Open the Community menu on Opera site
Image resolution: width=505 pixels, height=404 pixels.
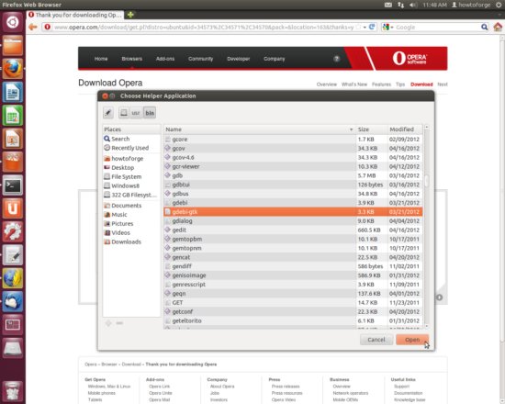click(x=201, y=59)
